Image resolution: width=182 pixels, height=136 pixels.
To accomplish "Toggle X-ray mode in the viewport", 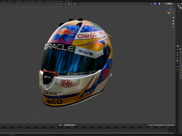I will click(x=164, y=4).
